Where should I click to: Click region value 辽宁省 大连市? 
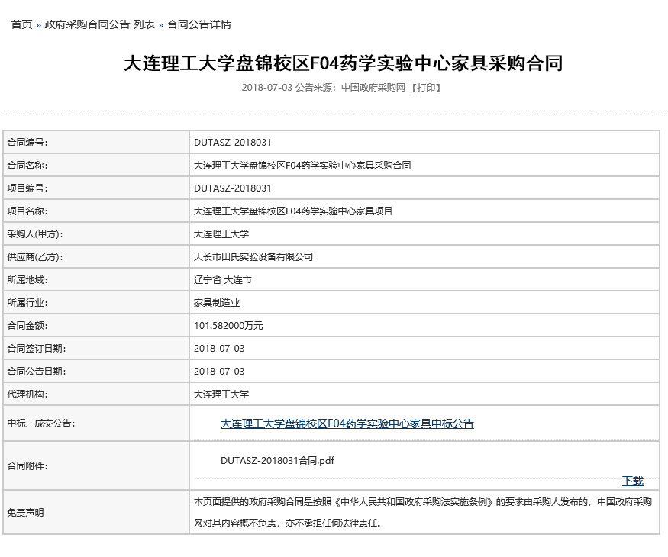click(222, 280)
